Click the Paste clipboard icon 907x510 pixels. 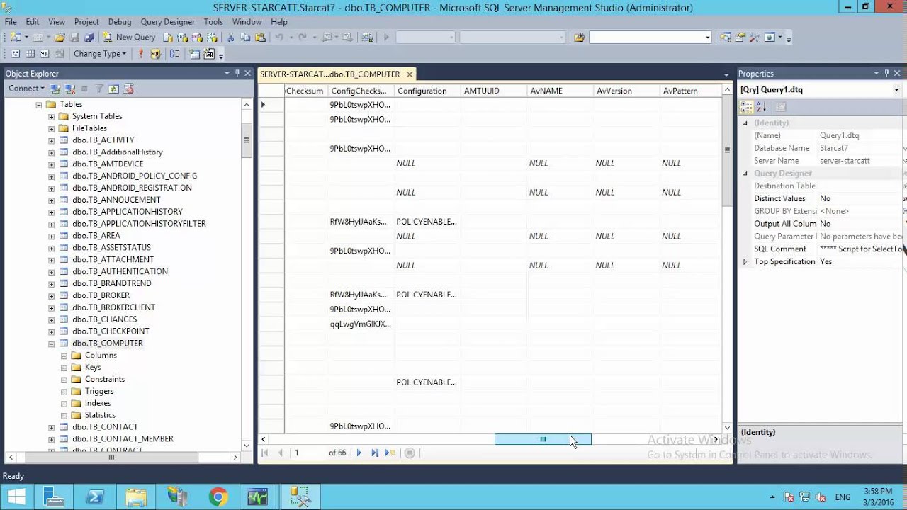(260, 38)
